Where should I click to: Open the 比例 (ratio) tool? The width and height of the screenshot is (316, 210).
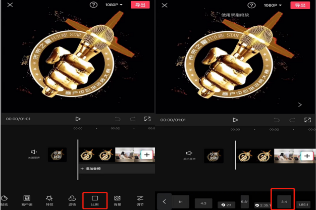point(94,200)
